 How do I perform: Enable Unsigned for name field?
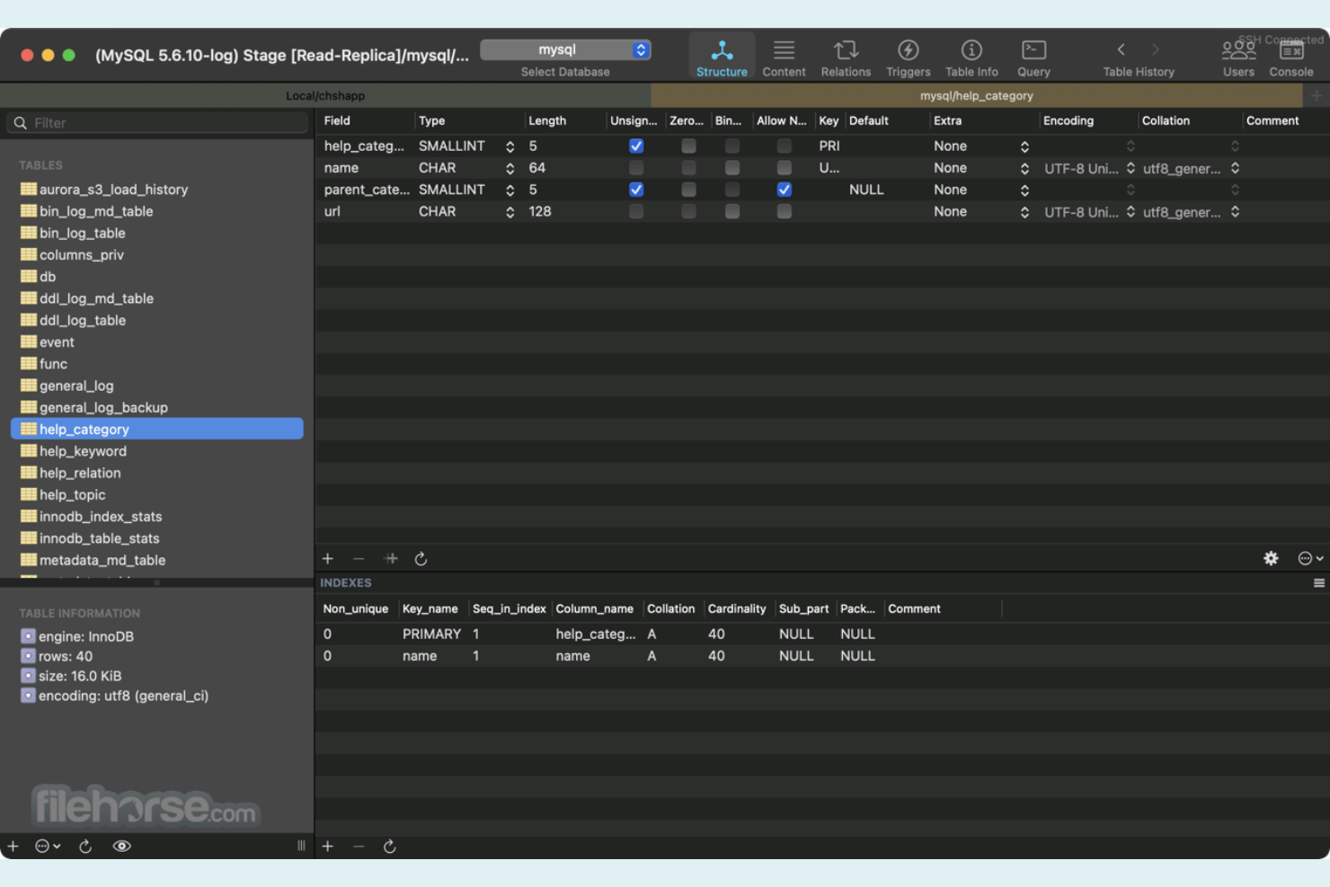(636, 168)
